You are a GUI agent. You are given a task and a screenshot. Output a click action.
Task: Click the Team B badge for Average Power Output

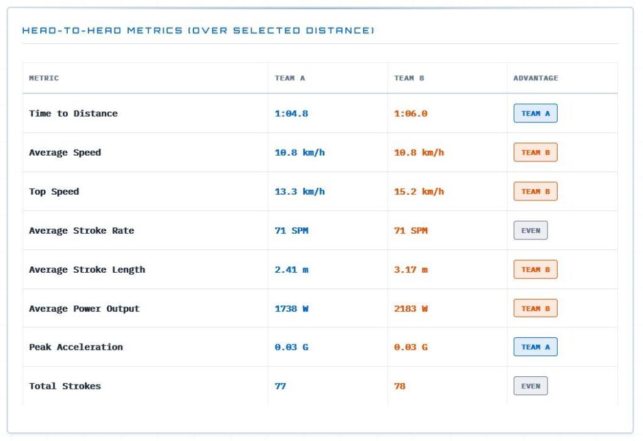[535, 308]
